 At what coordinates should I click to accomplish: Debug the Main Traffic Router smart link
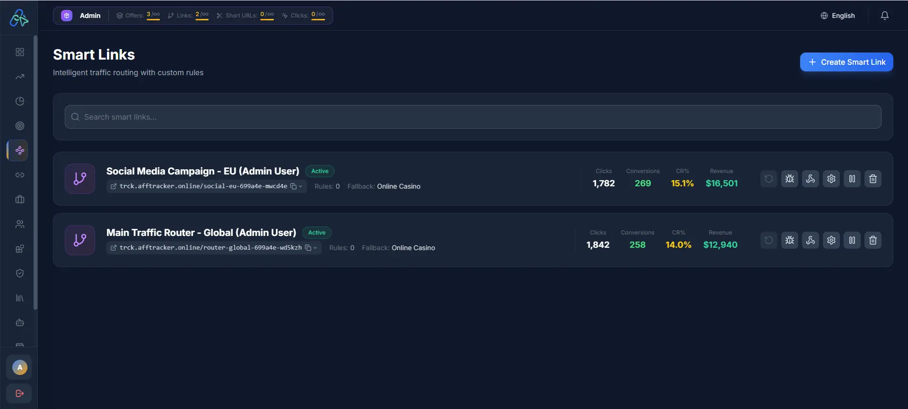pyautogui.click(x=790, y=240)
